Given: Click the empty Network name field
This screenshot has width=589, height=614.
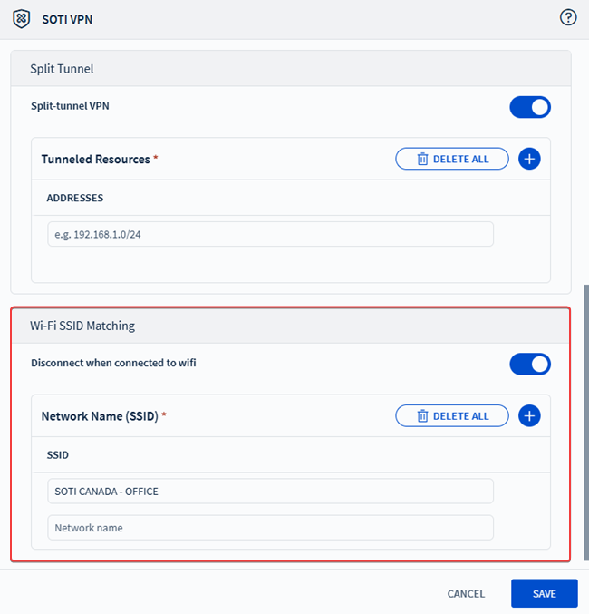Looking at the screenshot, I should [270, 528].
